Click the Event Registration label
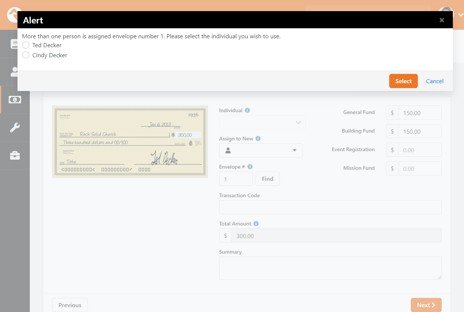 click(353, 149)
